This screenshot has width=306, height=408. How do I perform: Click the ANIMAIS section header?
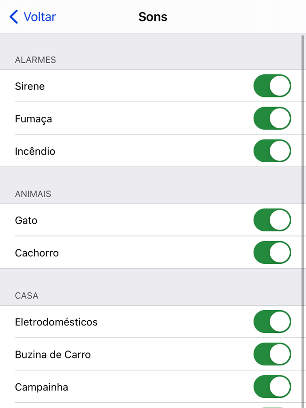pos(33,194)
